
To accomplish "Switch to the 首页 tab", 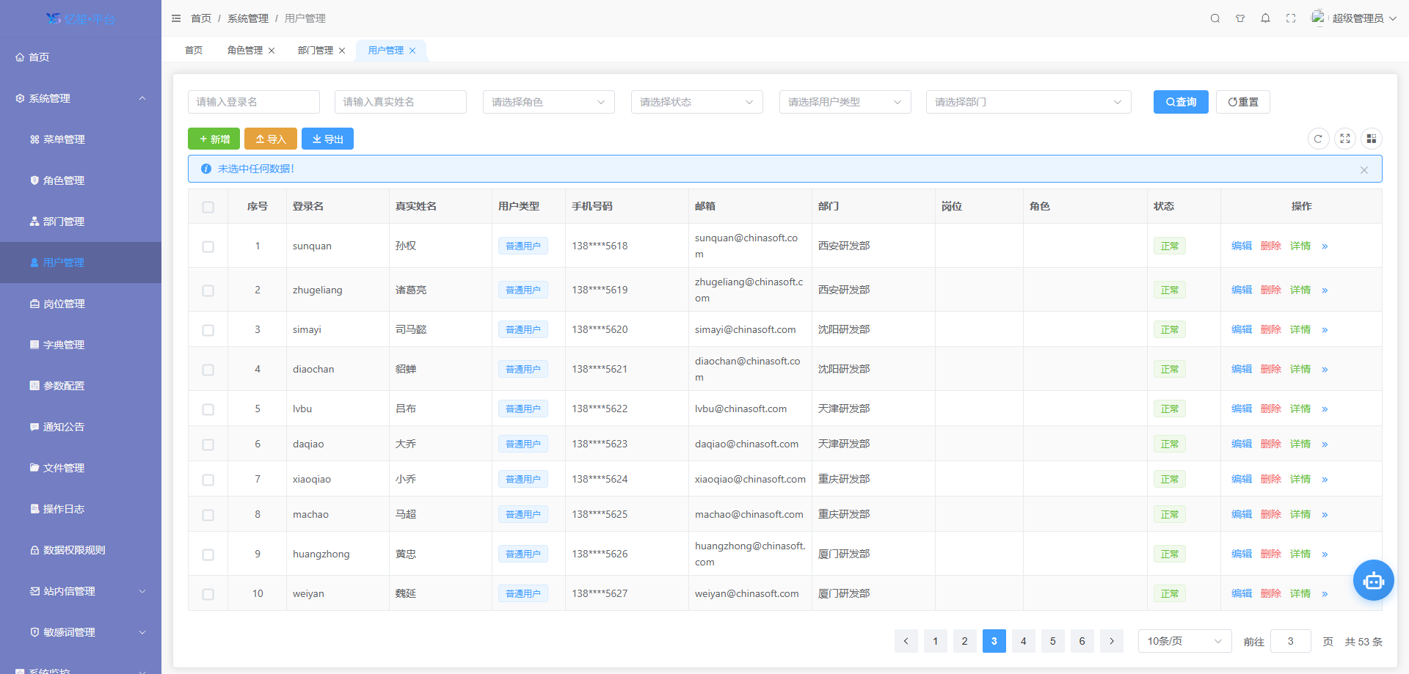I will [194, 51].
